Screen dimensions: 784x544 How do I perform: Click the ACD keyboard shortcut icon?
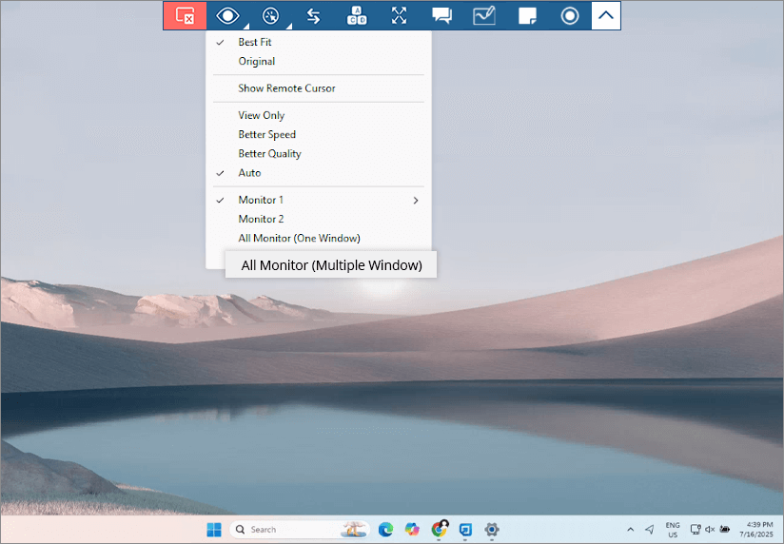pyautogui.click(x=356, y=15)
